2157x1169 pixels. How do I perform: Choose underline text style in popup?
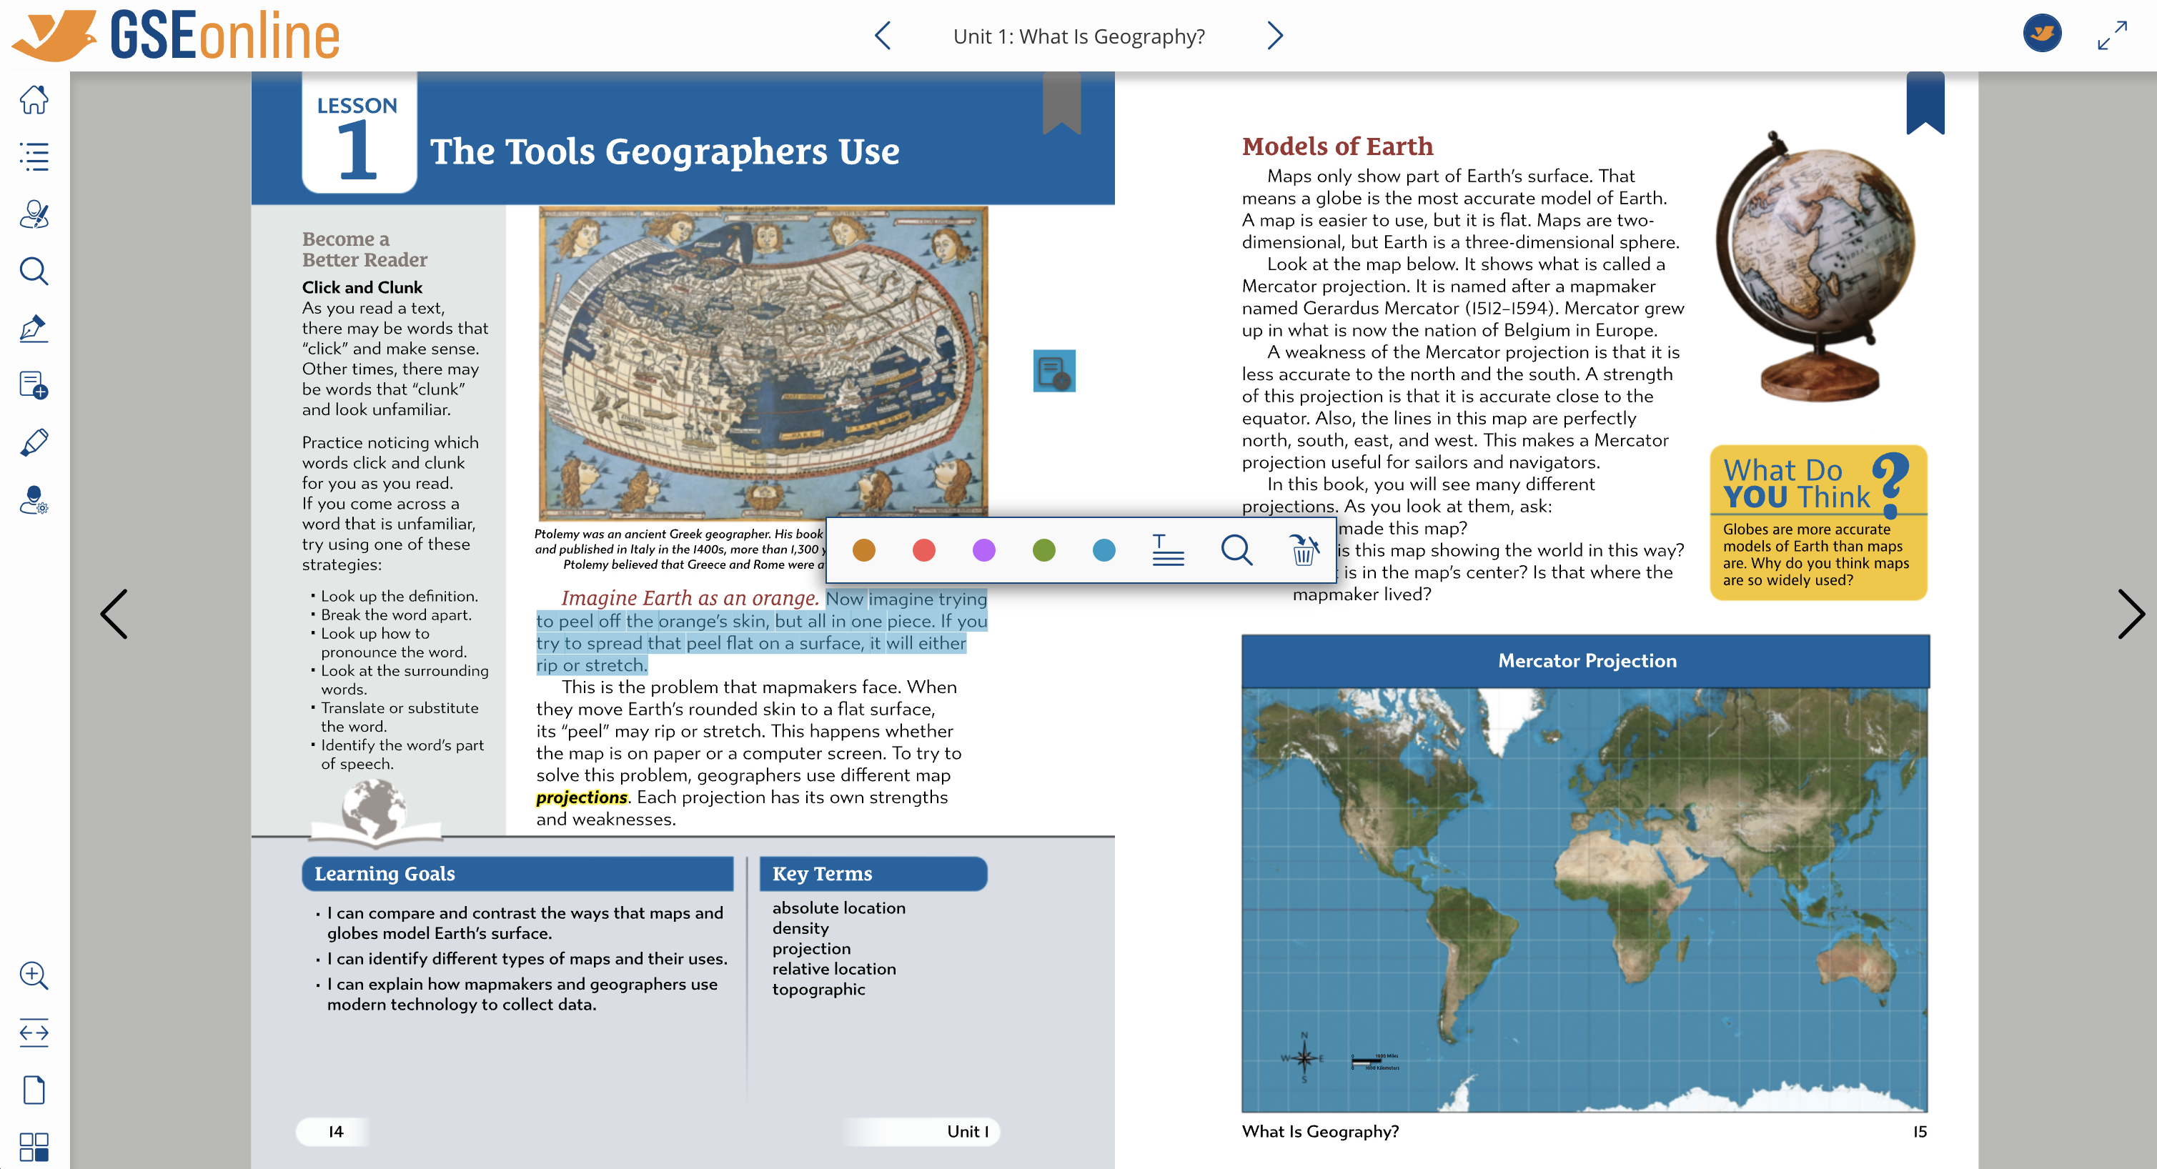click(1167, 550)
